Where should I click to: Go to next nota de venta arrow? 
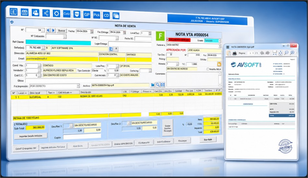tap(53, 30)
